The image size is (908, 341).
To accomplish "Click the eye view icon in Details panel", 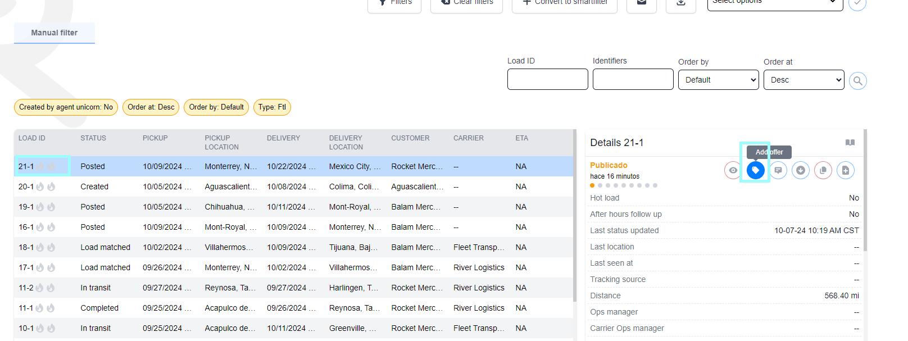I will (x=733, y=170).
